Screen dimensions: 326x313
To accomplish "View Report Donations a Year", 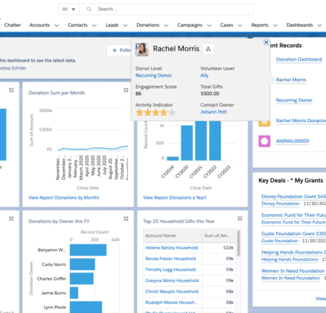I will (x=174, y=197).
